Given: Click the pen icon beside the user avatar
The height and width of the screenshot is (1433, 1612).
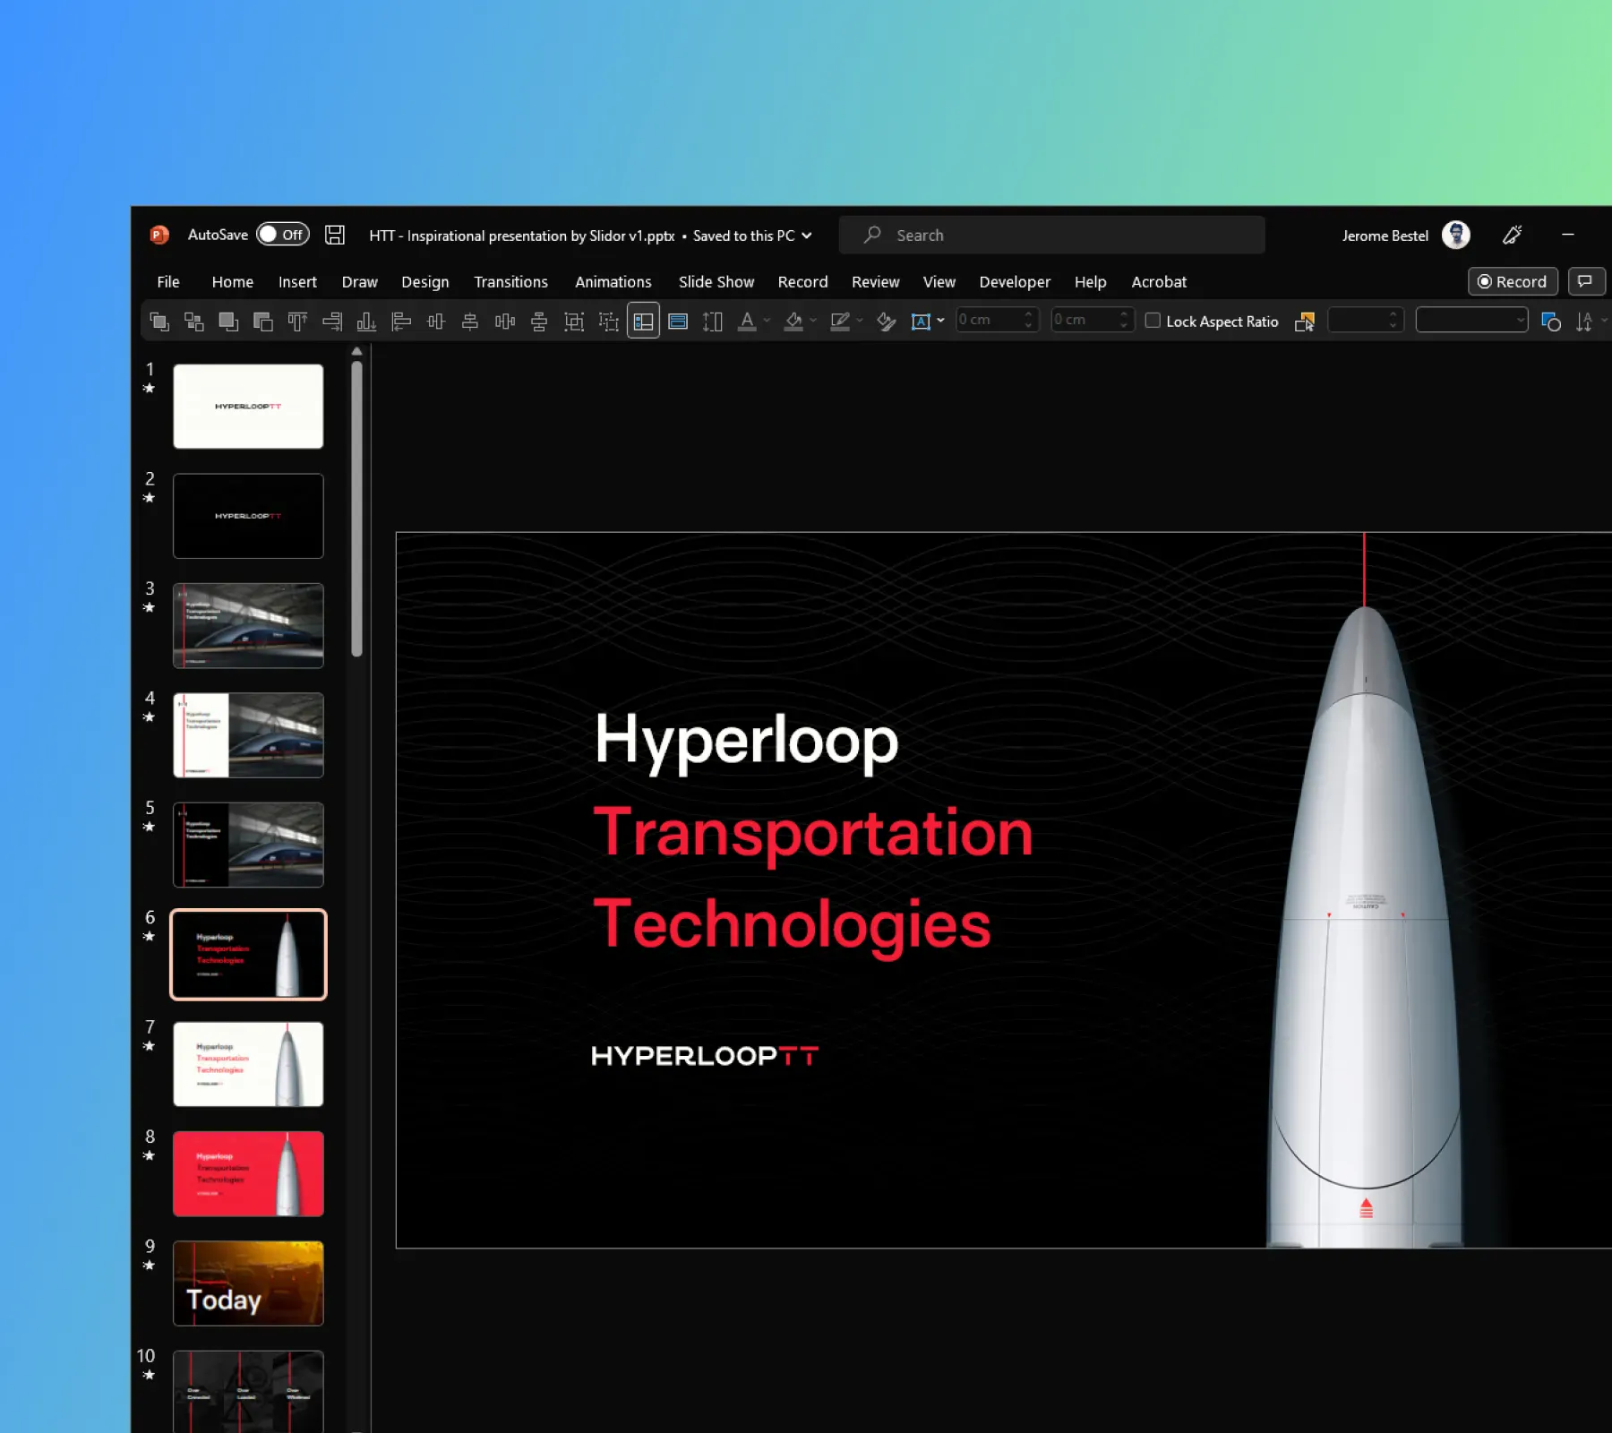Looking at the screenshot, I should pos(1513,235).
